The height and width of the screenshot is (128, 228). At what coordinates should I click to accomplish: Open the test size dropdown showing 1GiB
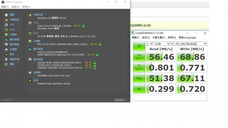point(162,44)
